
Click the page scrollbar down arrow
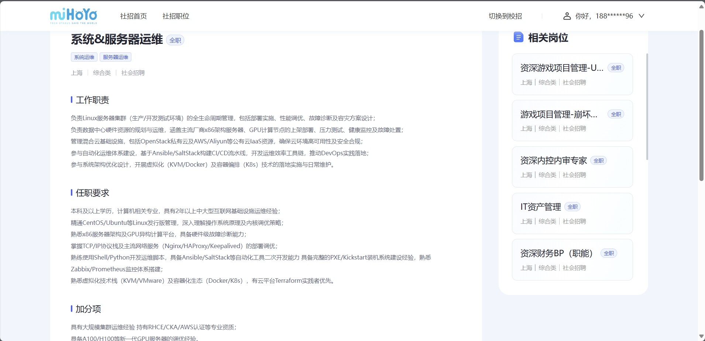pos(701,336)
